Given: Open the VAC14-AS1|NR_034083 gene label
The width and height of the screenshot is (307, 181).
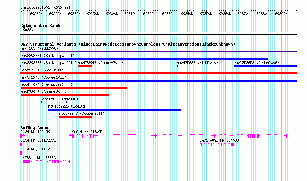Looking at the screenshot, I should pos(219,141).
